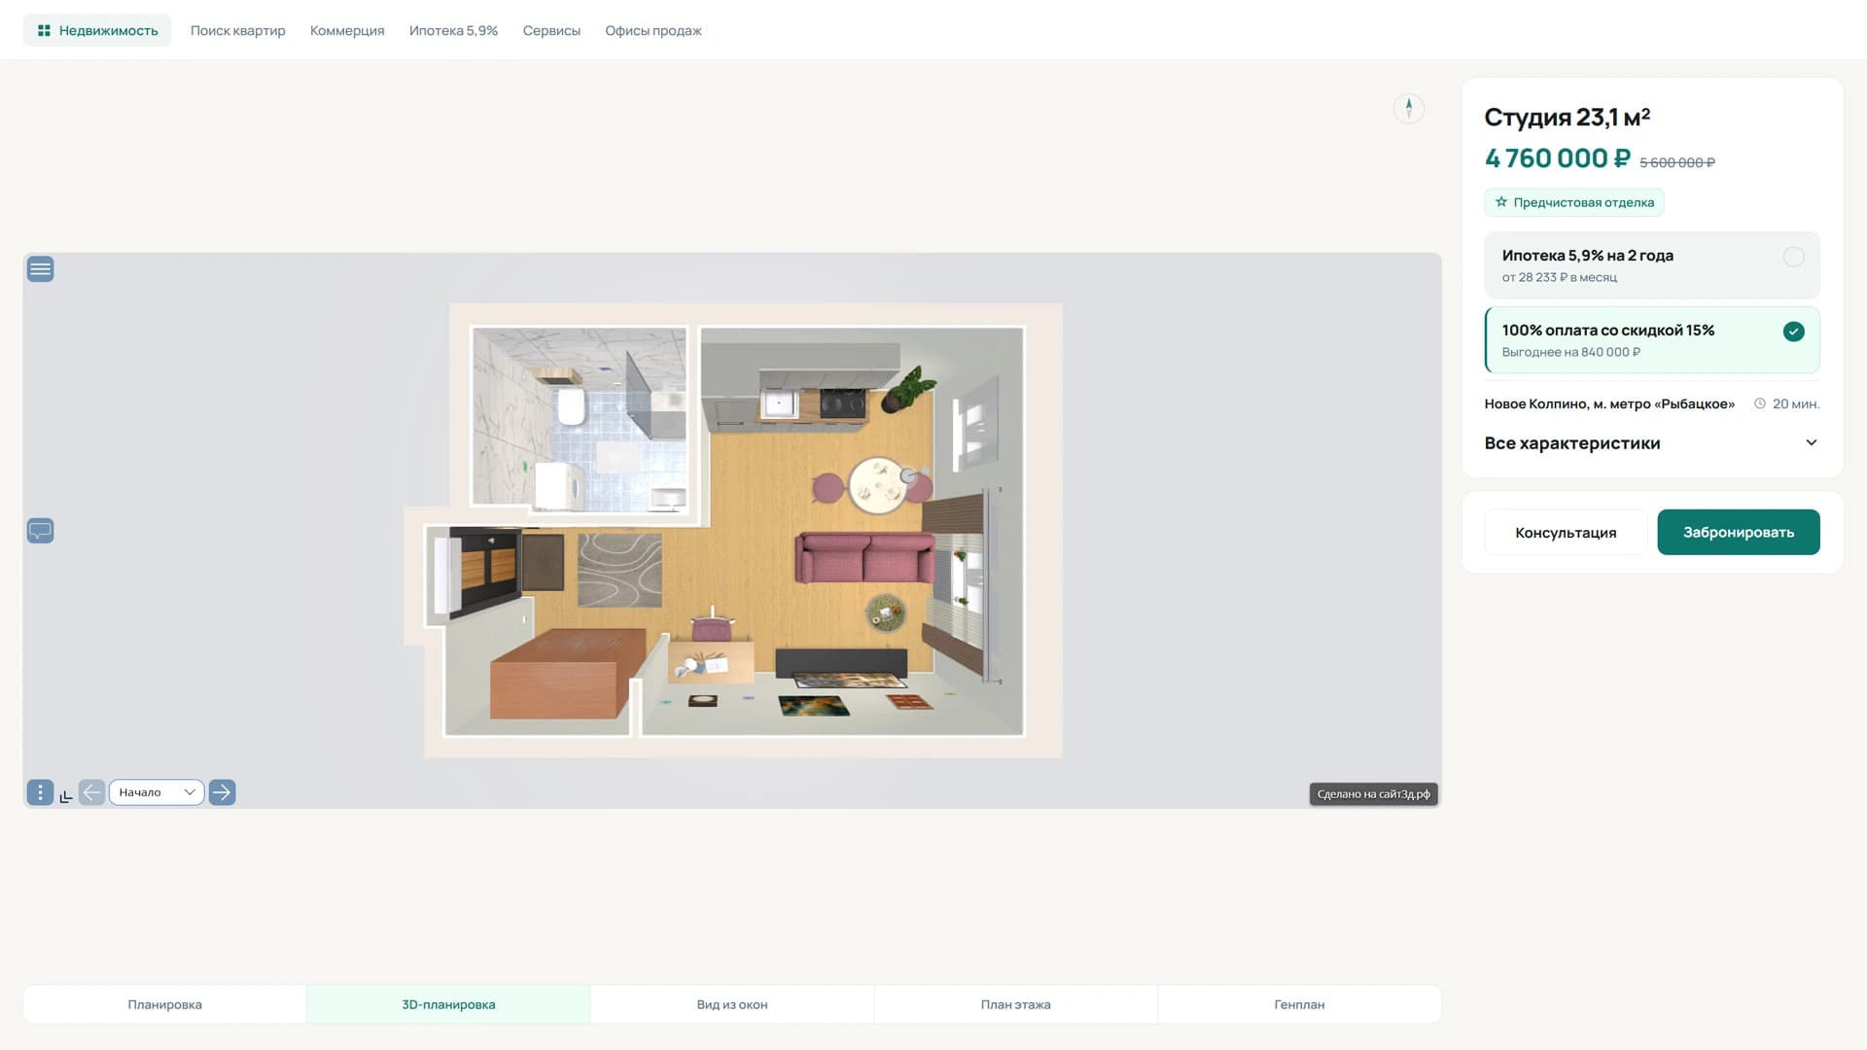Click the Предчистовая отделка badge

pos(1574,202)
